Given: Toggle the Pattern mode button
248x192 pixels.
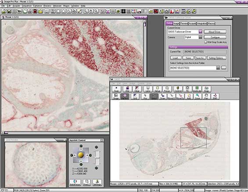Looking at the screenshot, I should pos(125,96).
